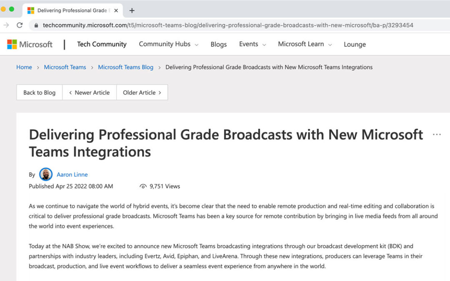Click Microsoft Teams Blog breadcrumb link

point(126,67)
